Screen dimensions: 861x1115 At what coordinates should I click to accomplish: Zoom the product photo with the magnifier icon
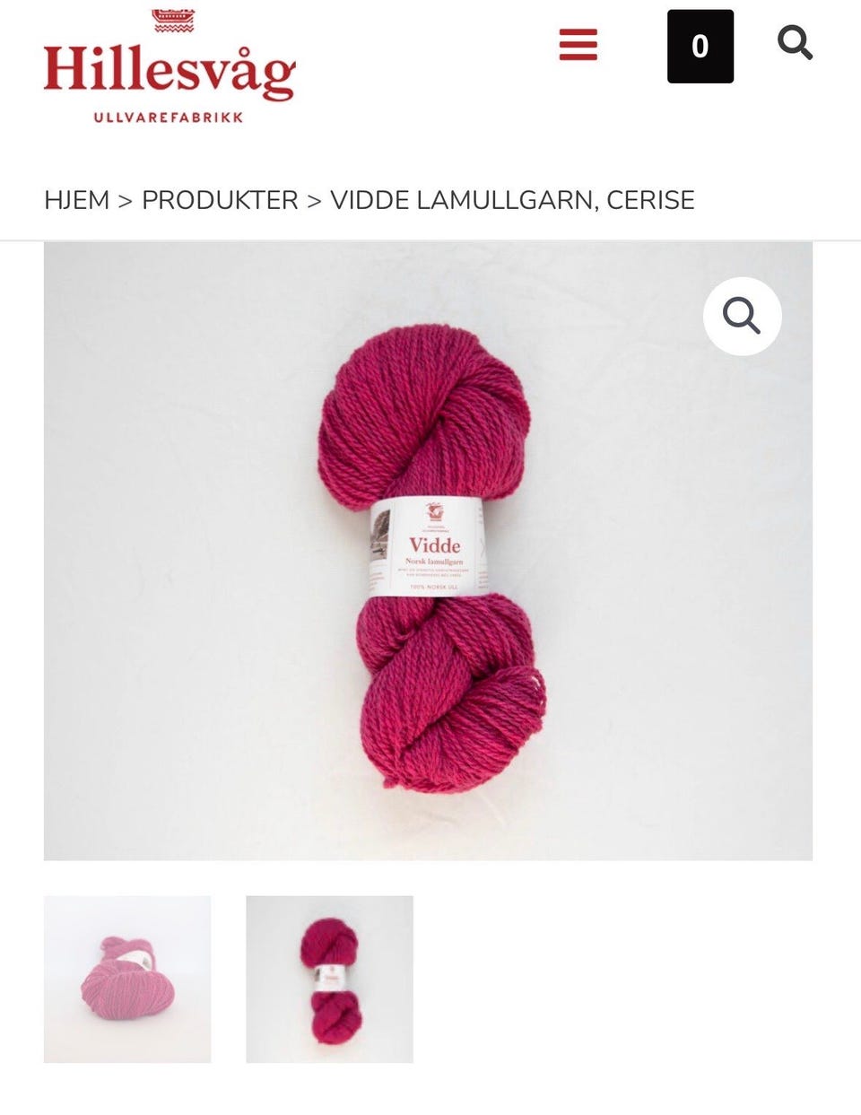point(743,316)
